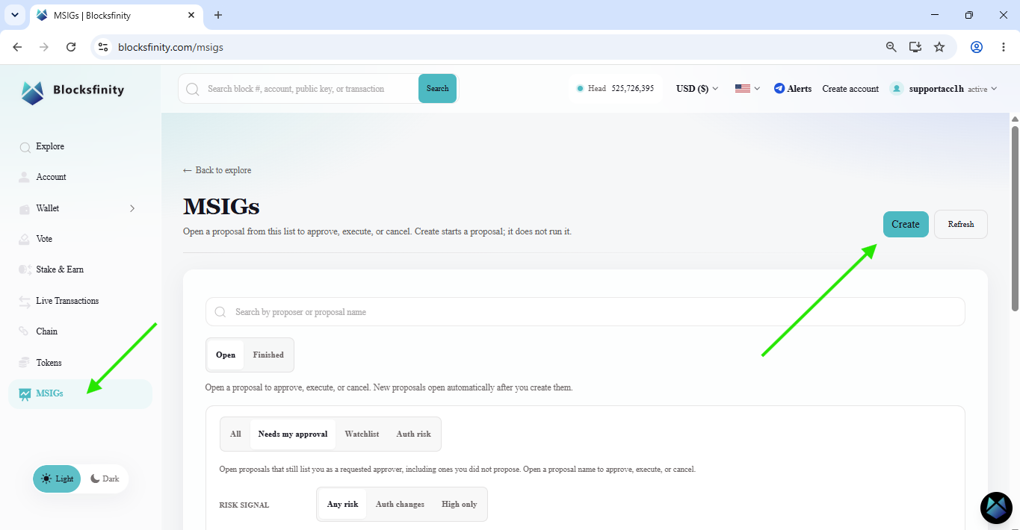Click the Refresh button
This screenshot has height=530, width=1020.
[961, 224]
